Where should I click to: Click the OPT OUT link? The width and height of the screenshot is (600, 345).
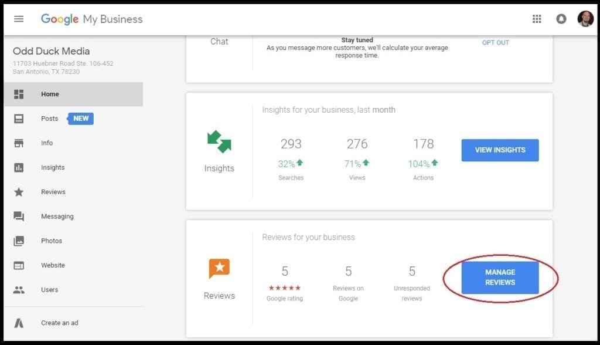pos(495,43)
